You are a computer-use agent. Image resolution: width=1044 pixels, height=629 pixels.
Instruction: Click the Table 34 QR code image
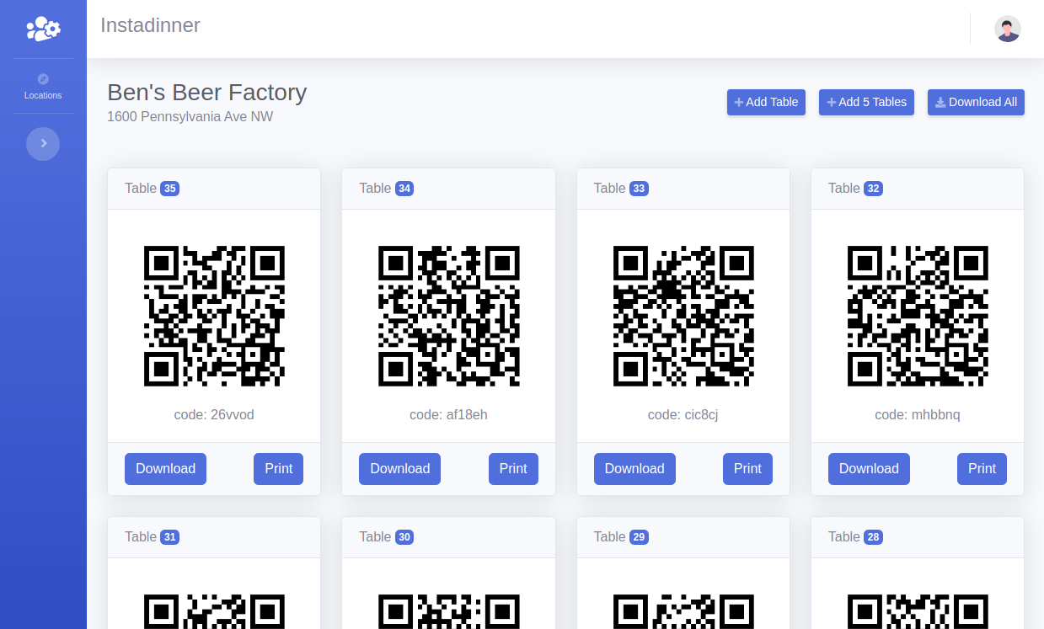448,316
